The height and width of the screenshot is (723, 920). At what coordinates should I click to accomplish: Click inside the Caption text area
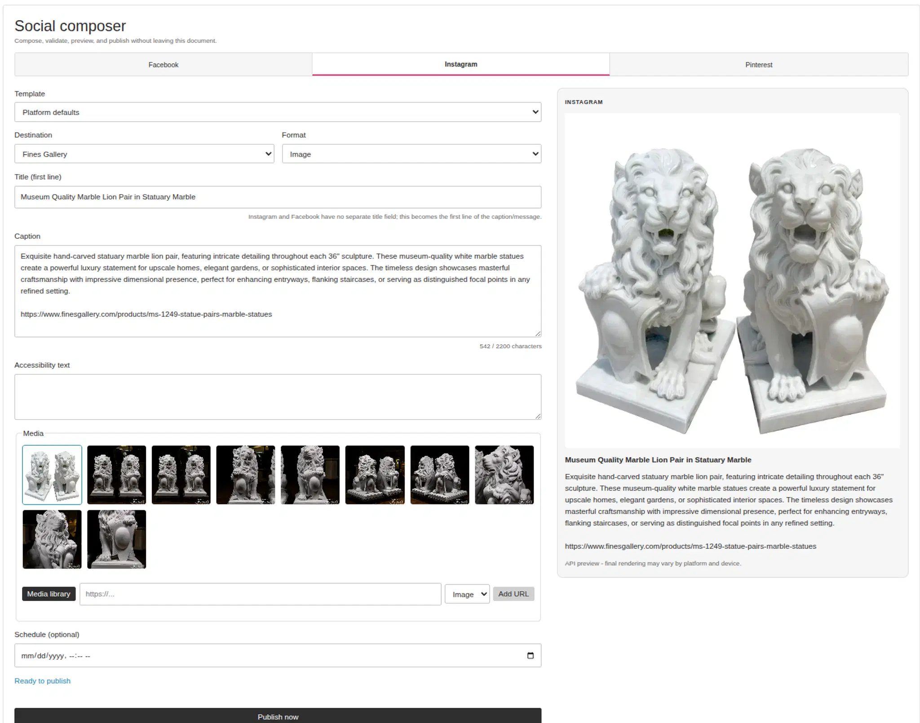pyautogui.click(x=278, y=291)
